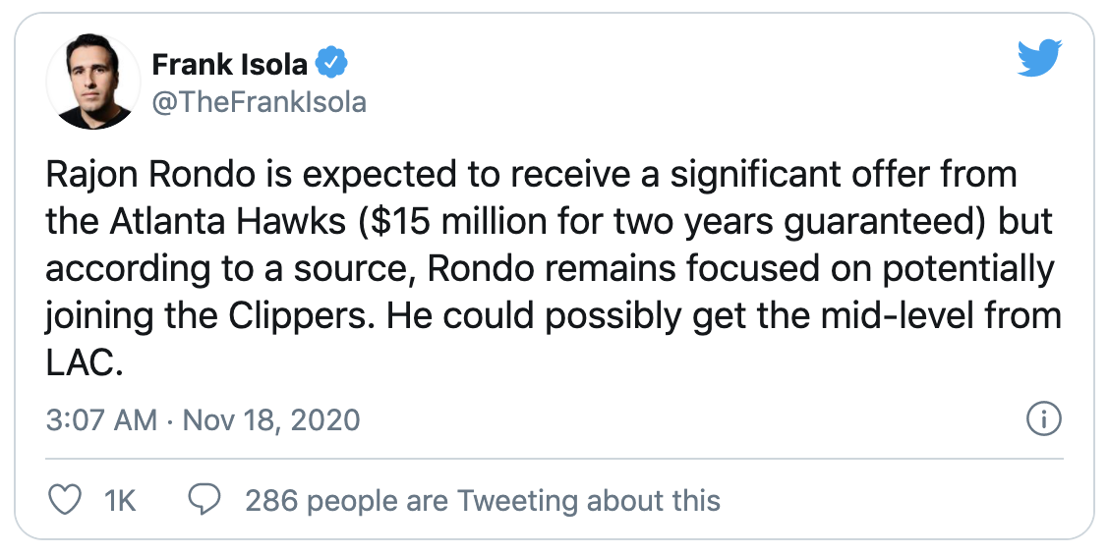Click the 1K likes count
Screen dimensions: 1109x554
[x=120, y=501]
